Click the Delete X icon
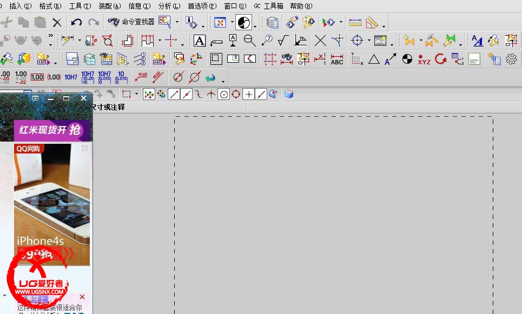Screen dimensions: 522x314 (x=57, y=23)
